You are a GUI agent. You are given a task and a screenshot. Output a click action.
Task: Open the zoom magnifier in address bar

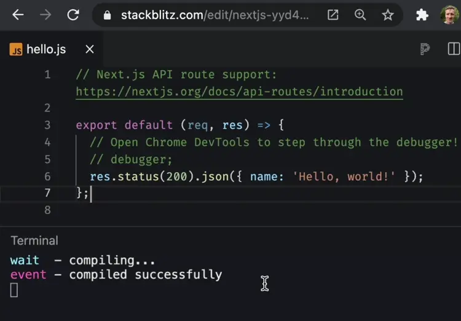(x=360, y=15)
